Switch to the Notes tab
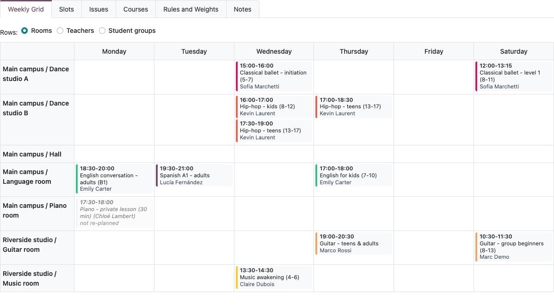 [242, 9]
